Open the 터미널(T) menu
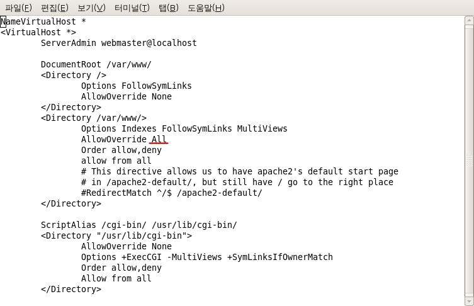Screen dimensions: 474x306 [x=132, y=8]
